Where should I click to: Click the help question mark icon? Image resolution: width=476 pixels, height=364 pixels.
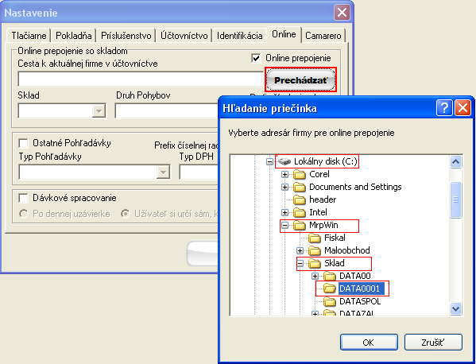(444, 108)
